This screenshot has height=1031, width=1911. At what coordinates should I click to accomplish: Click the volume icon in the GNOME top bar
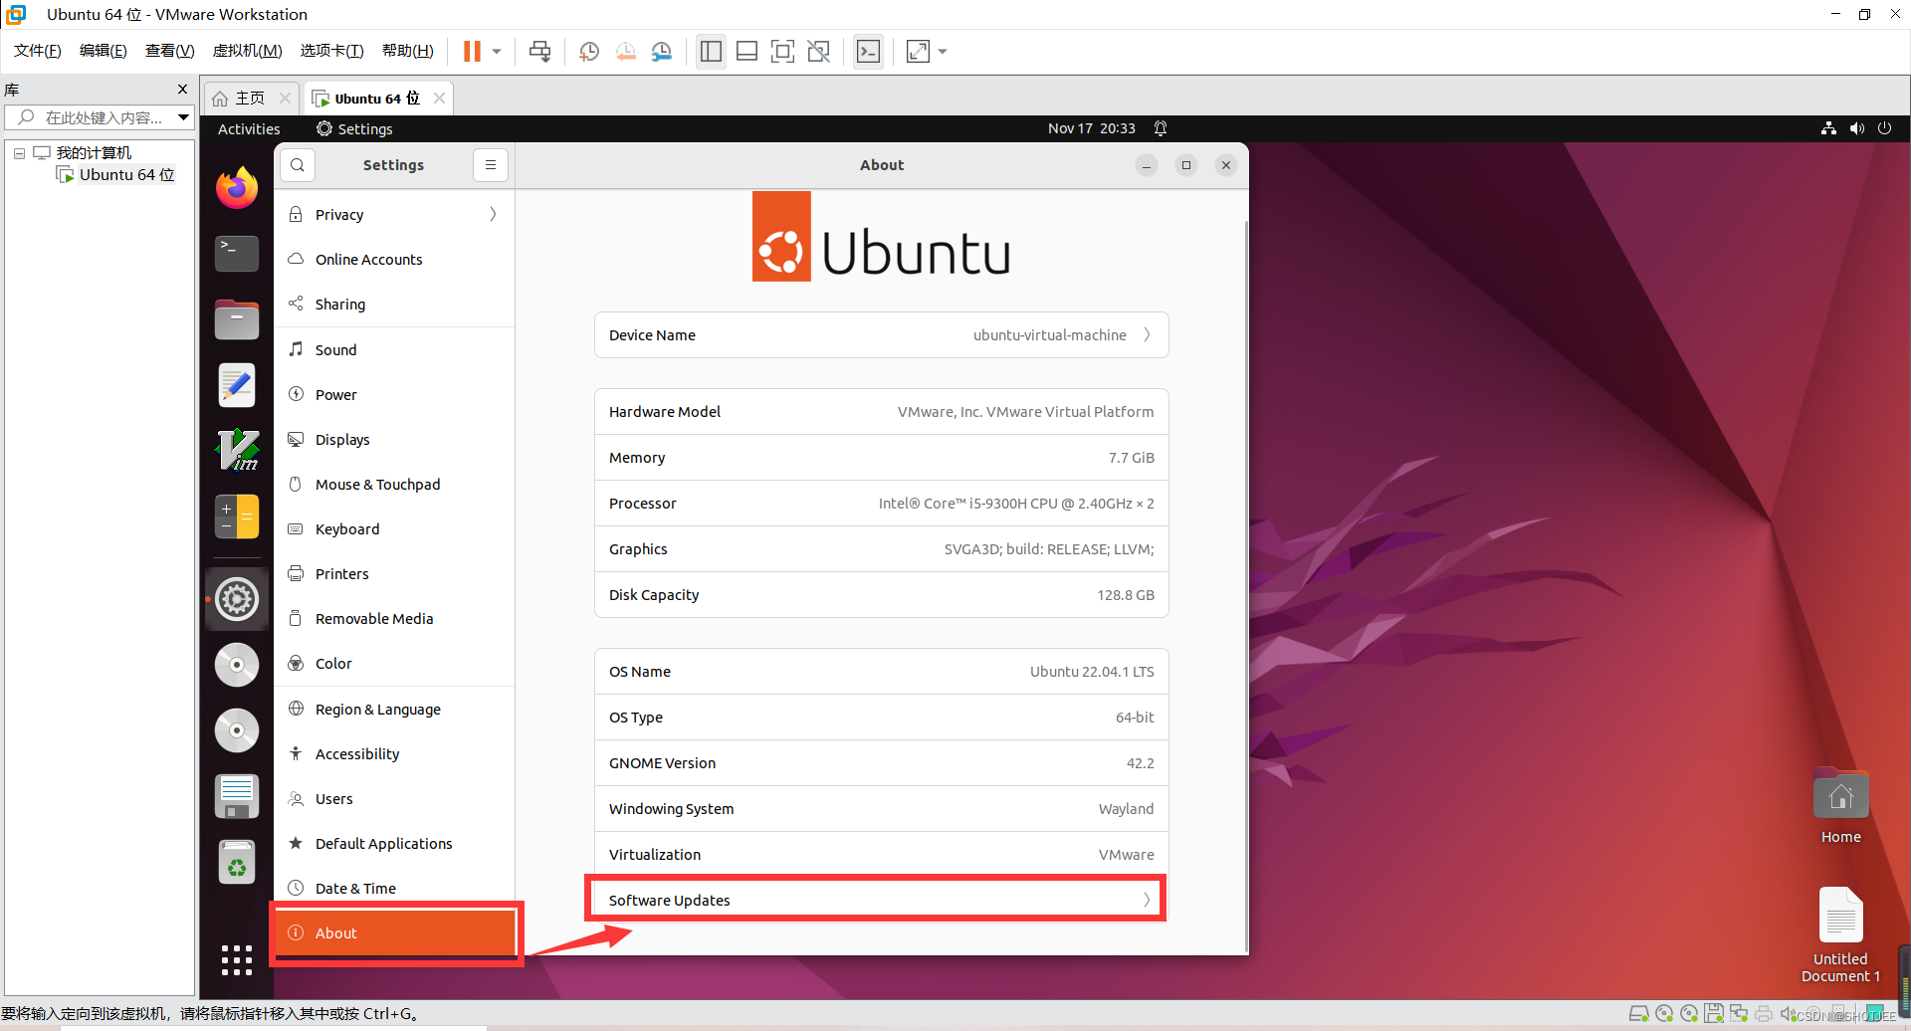[x=1857, y=127]
